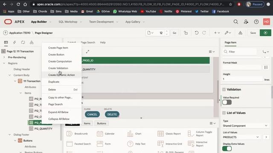Select the Breadcrumb region icon in gallery
This screenshot has height=153, width=273.
click(x=69, y=133)
